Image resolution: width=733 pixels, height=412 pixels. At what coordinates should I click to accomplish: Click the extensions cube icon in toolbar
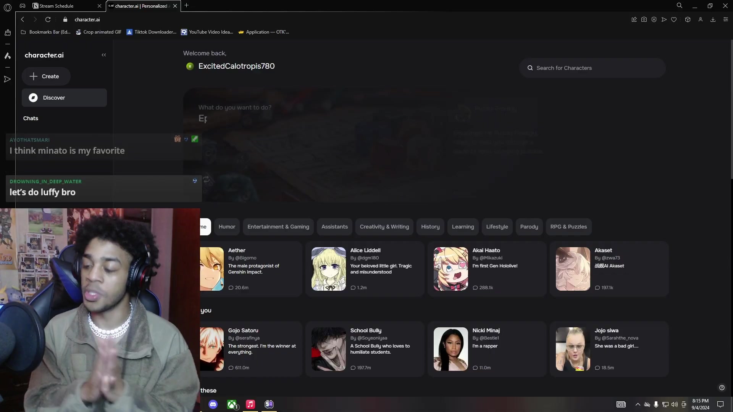688,19
